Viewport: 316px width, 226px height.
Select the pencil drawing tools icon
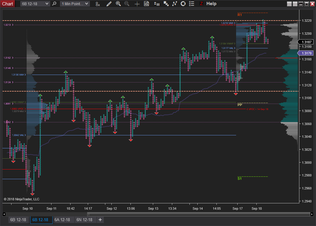click(109, 4)
